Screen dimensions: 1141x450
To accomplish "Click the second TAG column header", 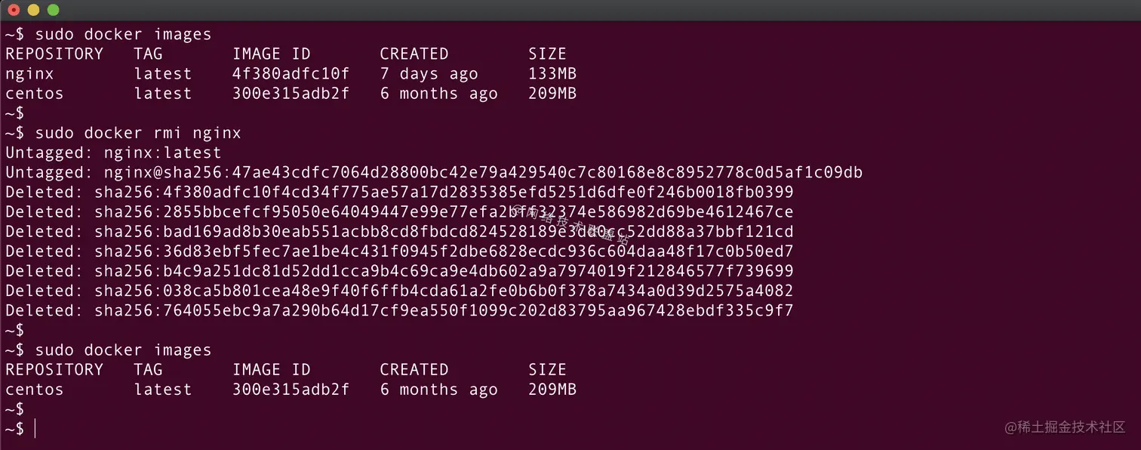I will tap(148, 369).
